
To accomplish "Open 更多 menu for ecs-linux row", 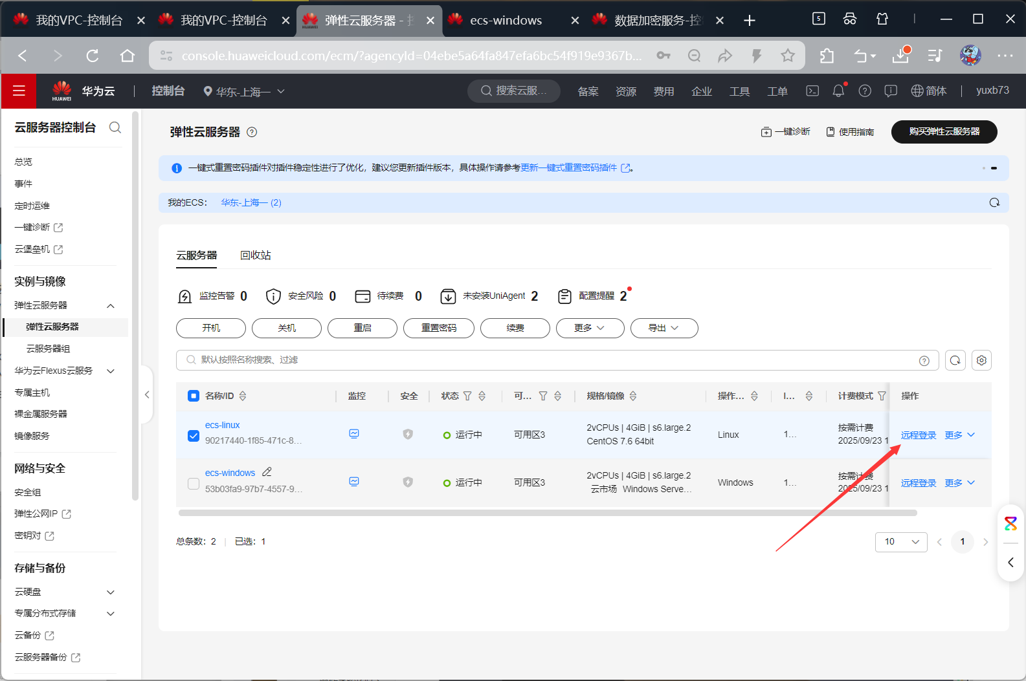I will tap(959, 435).
